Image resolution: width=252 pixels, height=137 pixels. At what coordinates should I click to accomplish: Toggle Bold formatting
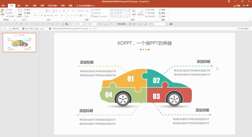(x=35, y=15)
